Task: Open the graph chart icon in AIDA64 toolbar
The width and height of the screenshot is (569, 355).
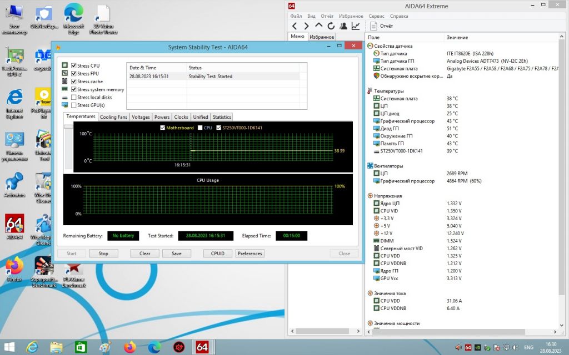Action: 356,26
